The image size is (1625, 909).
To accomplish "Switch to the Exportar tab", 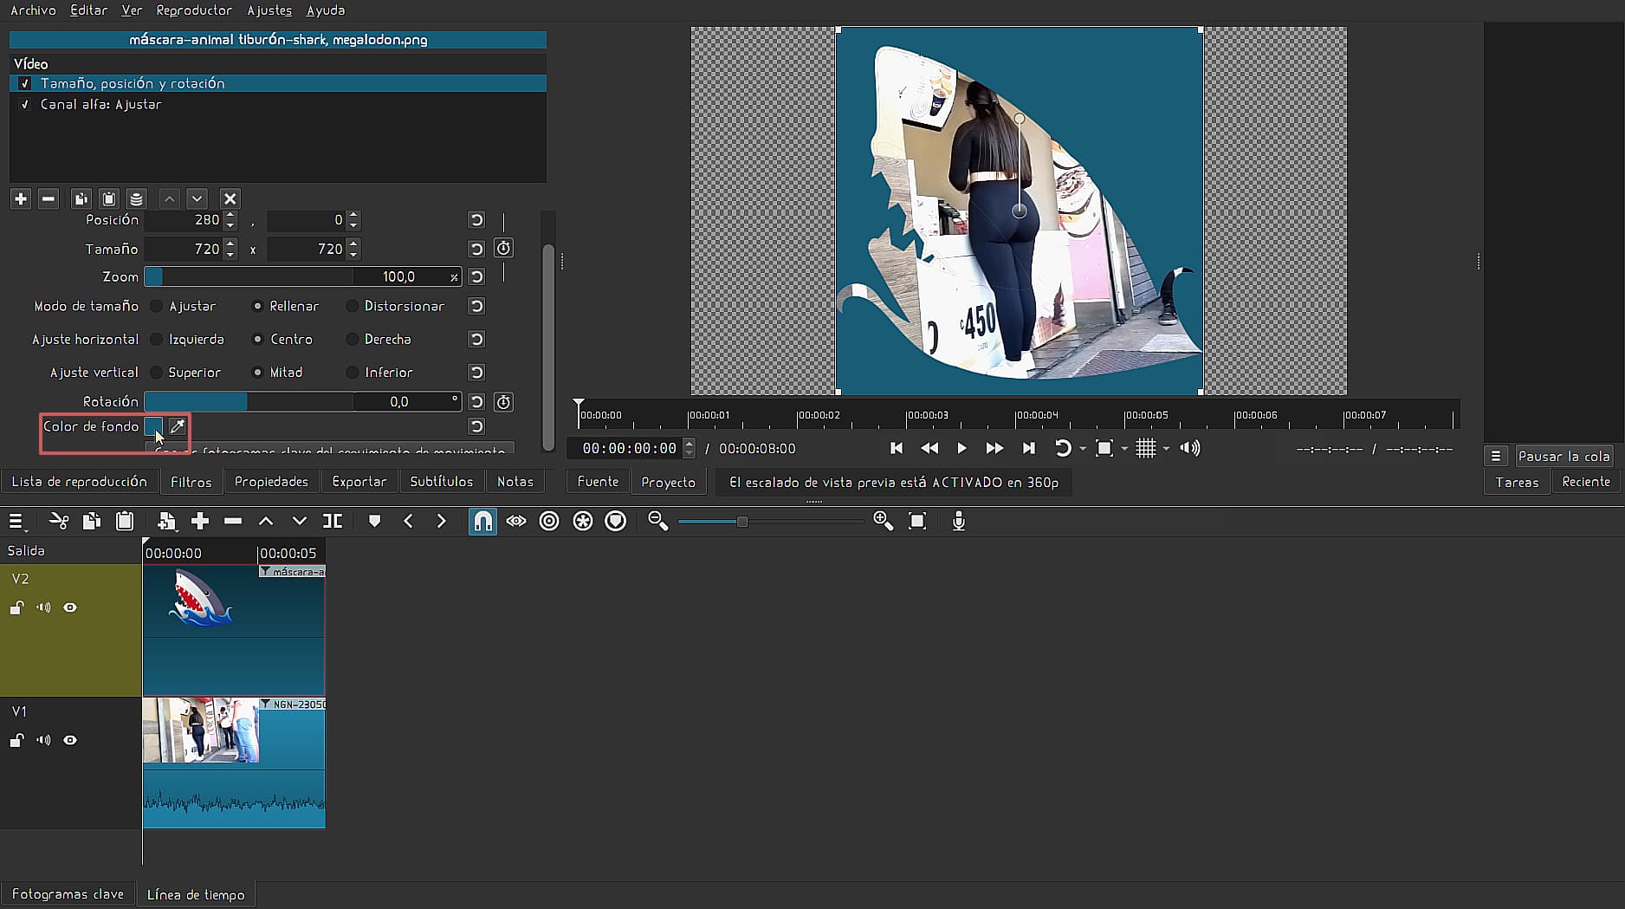I will pyautogui.click(x=359, y=482).
